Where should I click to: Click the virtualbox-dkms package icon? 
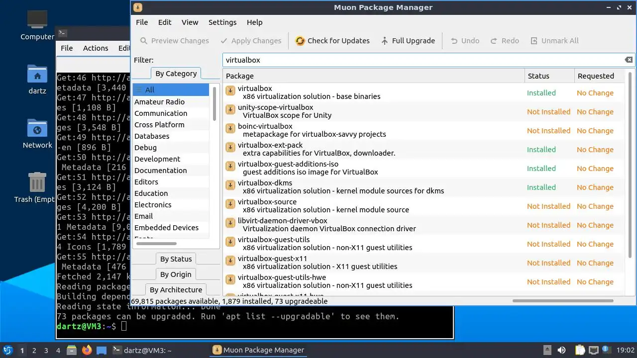pyautogui.click(x=230, y=185)
